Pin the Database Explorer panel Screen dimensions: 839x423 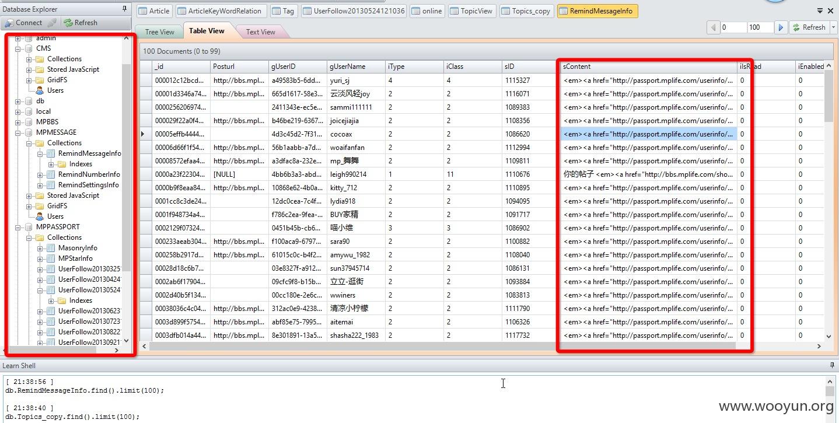[x=124, y=9]
